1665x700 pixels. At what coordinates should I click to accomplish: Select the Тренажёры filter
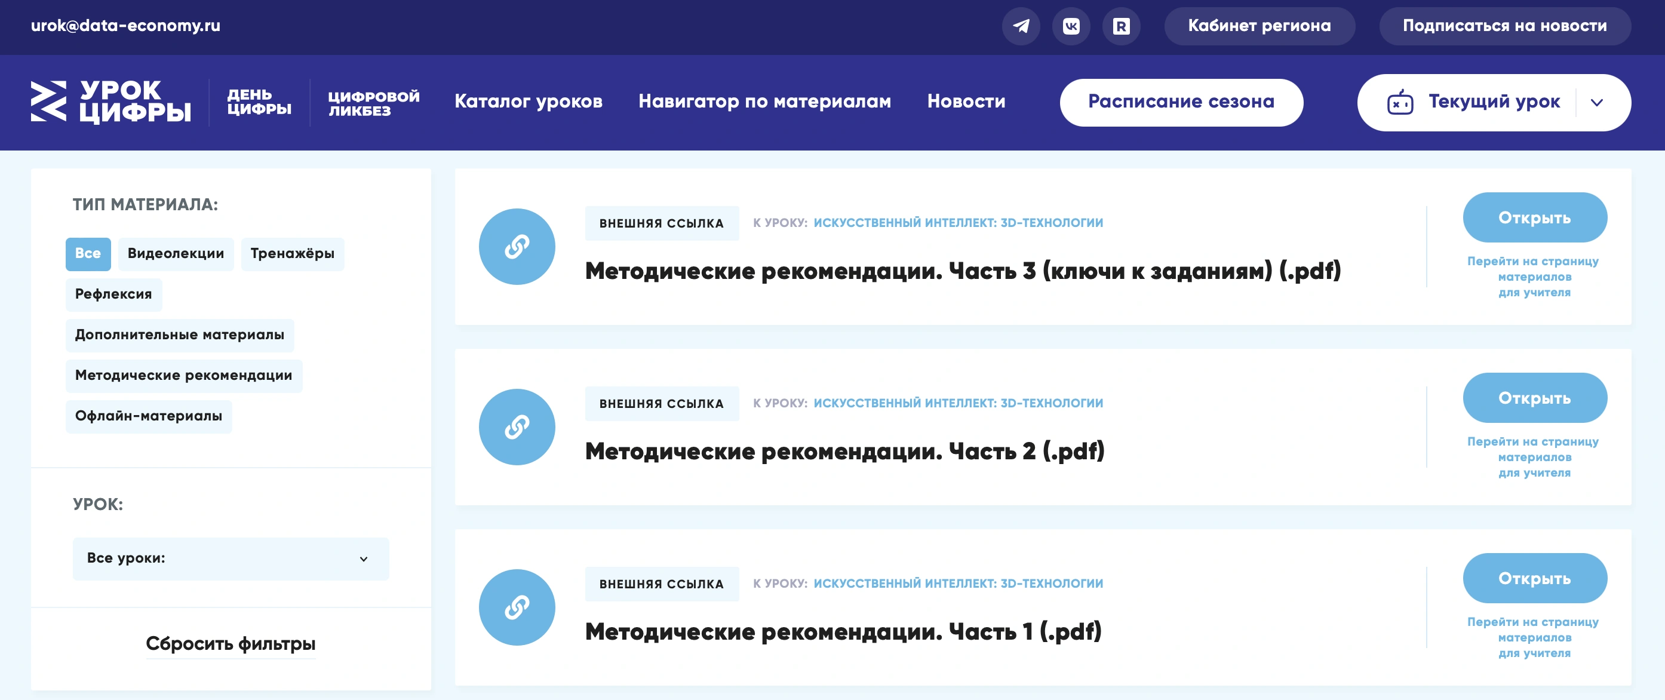[292, 253]
